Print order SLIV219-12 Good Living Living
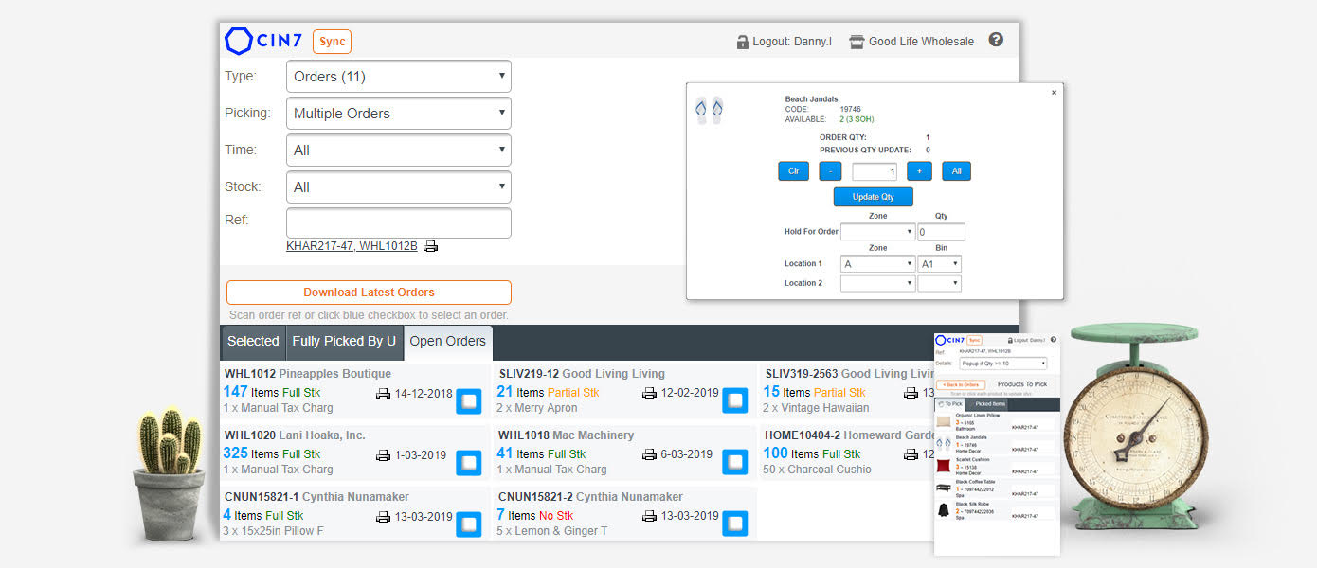This screenshot has width=1317, height=568. [650, 393]
